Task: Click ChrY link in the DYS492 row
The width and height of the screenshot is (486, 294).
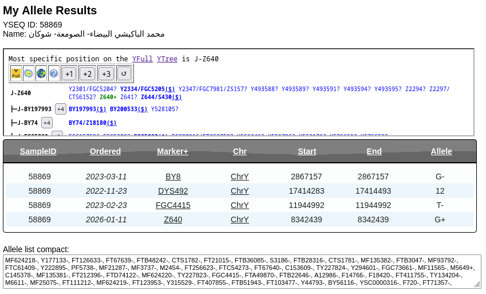Action: (240, 191)
